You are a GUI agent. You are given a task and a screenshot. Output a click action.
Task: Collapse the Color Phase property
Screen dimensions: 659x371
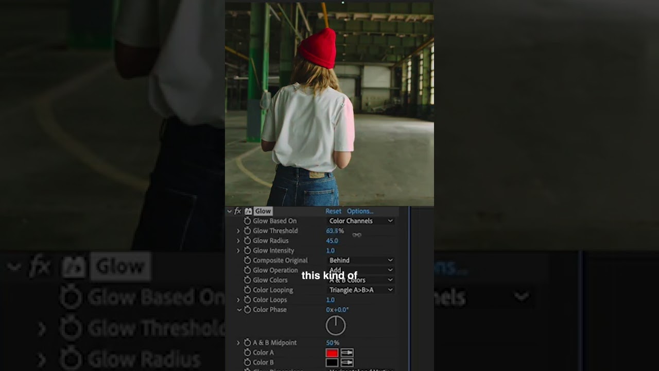(x=239, y=310)
